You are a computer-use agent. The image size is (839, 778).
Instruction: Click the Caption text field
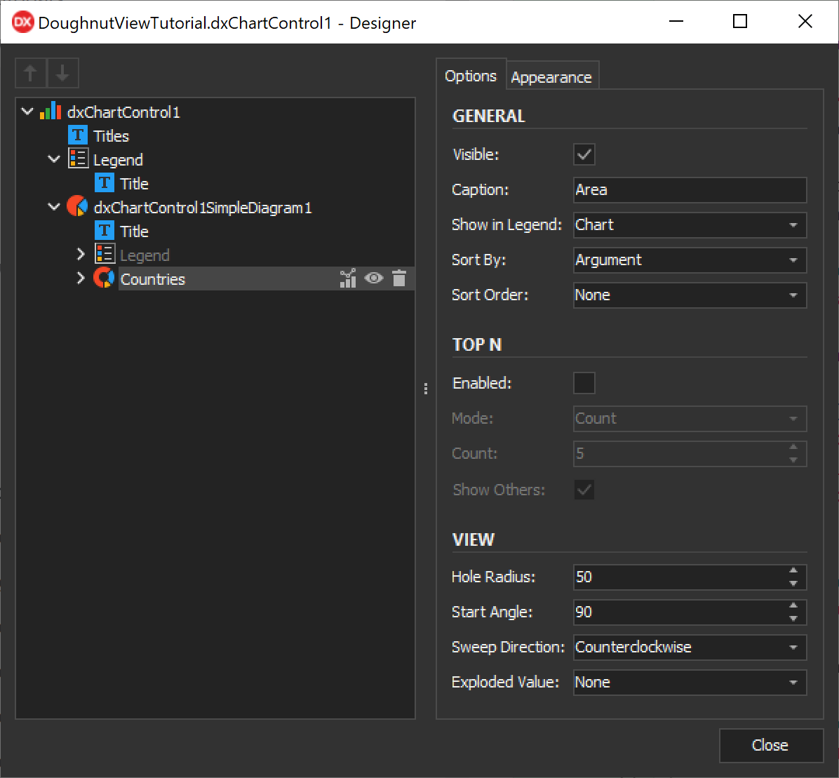689,190
